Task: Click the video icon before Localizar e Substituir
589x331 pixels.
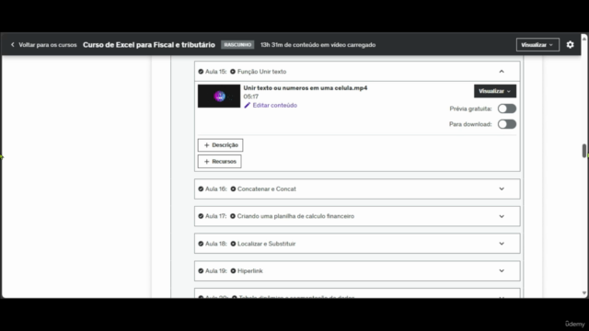Action: tap(233, 244)
